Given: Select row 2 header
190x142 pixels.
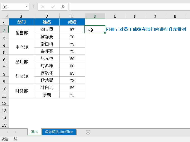Looking at the screenshot, I should (4, 29).
